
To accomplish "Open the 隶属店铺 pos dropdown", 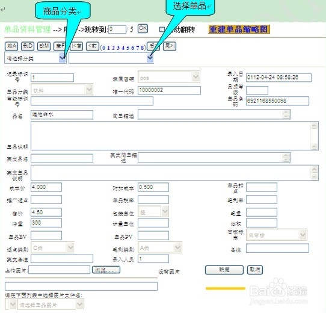I will (169, 77).
